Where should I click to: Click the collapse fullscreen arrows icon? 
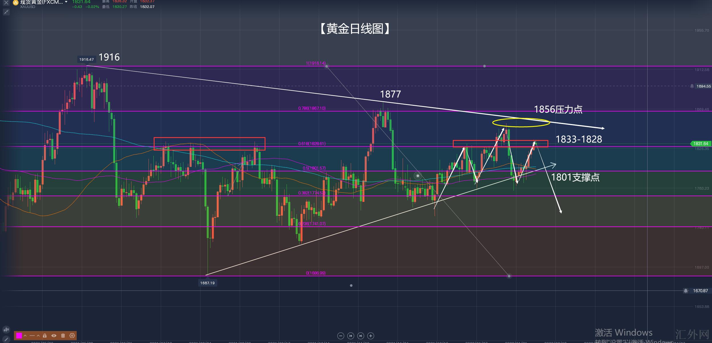click(6, 12)
